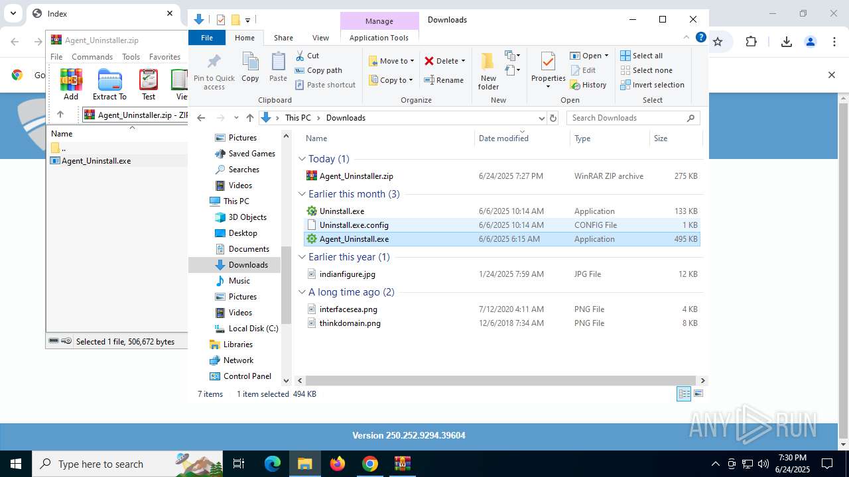Click Explorer up directory arrow
849x477 pixels.
pos(249,118)
